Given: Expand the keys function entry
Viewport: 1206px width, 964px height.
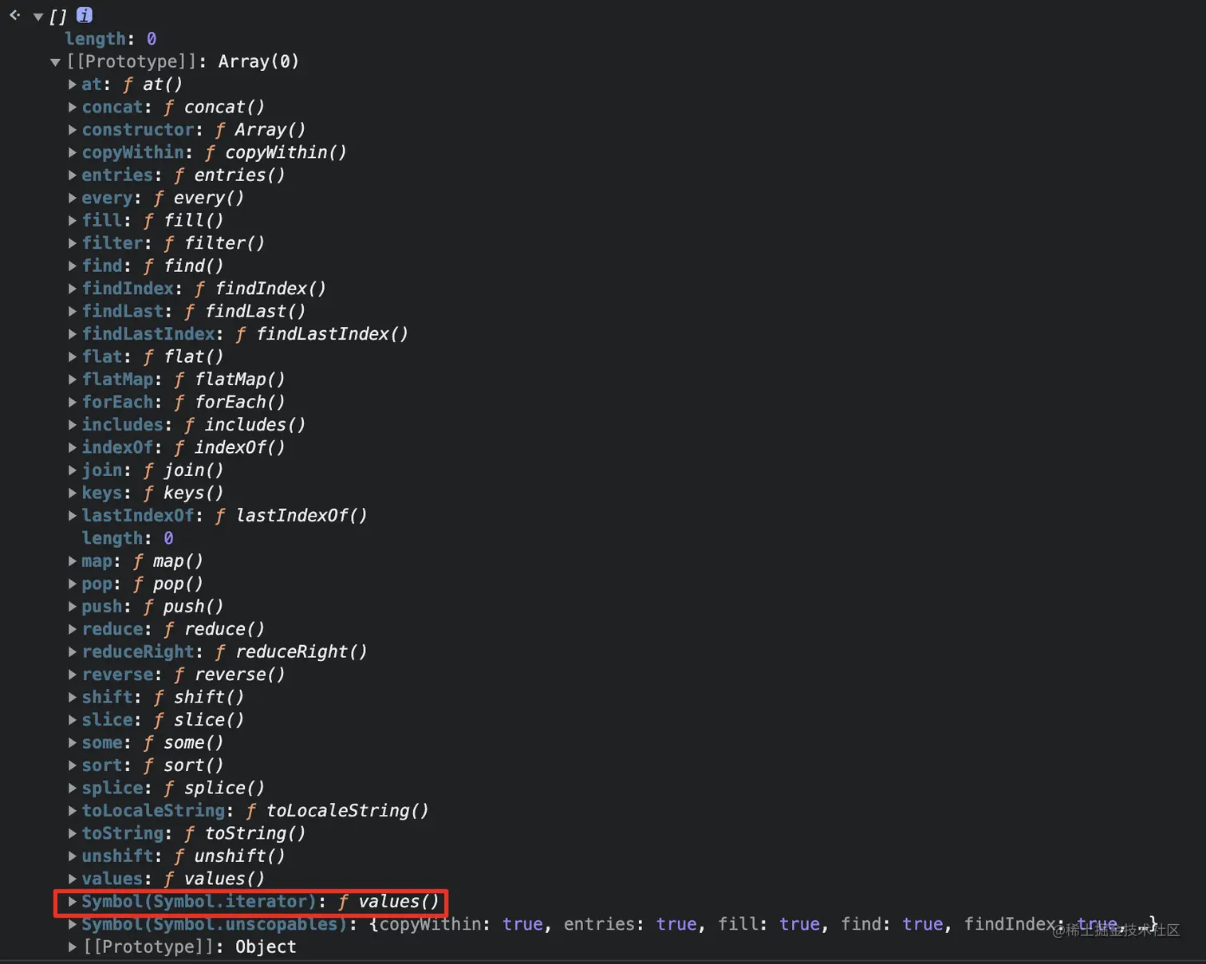Looking at the screenshot, I should point(73,493).
